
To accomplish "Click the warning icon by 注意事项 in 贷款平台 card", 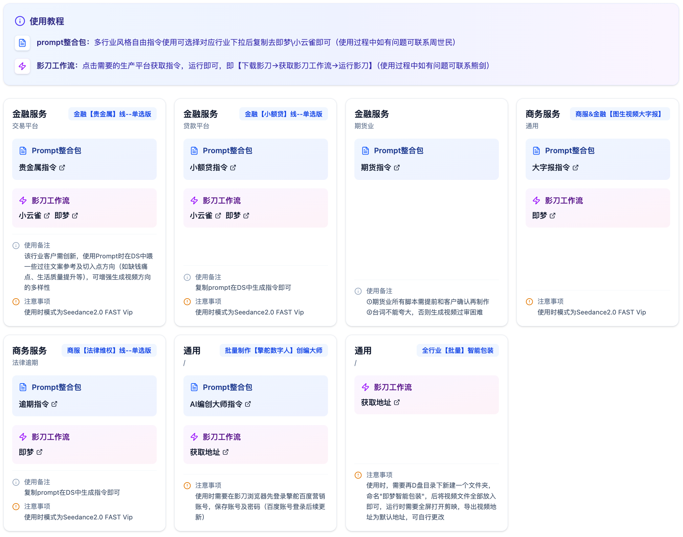I will (187, 302).
